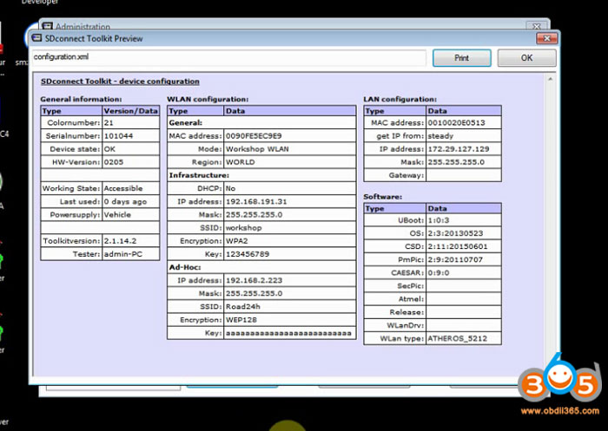Close the Administration window behind

(536, 26)
